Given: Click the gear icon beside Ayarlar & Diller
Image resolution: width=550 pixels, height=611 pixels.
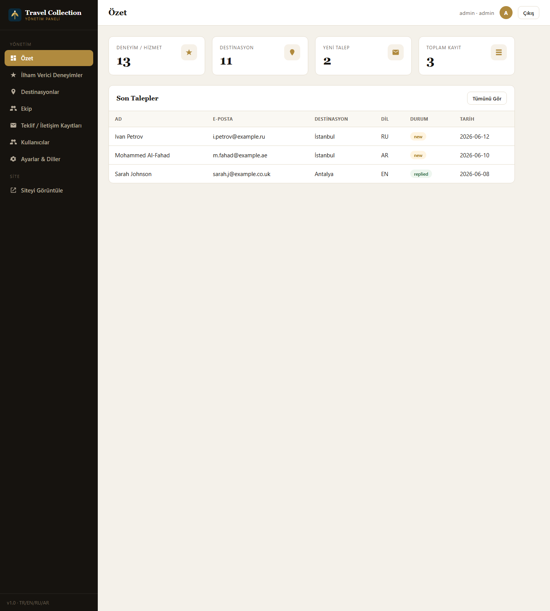Looking at the screenshot, I should (13, 159).
